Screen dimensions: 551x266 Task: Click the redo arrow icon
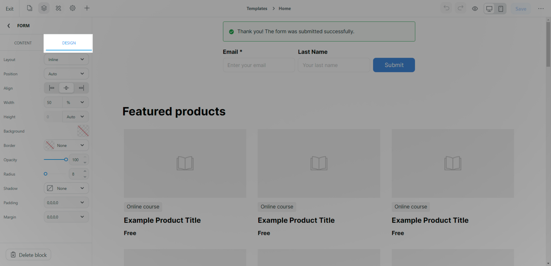tap(460, 8)
